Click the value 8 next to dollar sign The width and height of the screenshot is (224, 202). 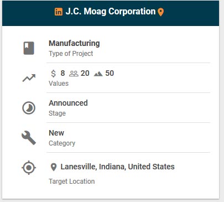tap(62, 73)
